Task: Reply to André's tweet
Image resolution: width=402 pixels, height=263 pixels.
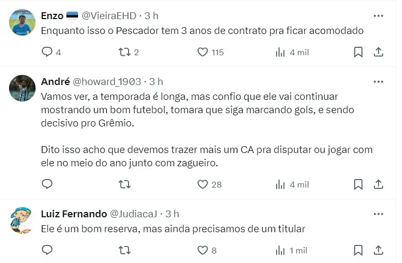Action: point(47,184)
